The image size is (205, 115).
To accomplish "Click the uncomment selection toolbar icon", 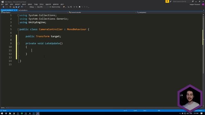I will click(77, 7).
